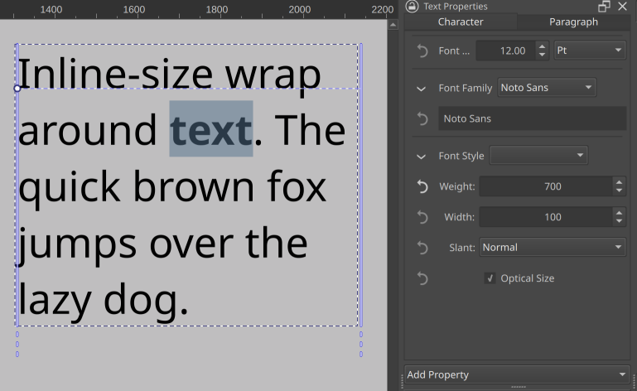Reset the Optical Size property

pyautogui.click(x=422, y=278)
